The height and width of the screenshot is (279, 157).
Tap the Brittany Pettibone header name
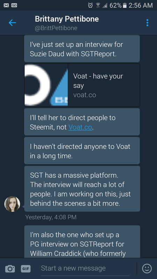[x=67, y=19]
